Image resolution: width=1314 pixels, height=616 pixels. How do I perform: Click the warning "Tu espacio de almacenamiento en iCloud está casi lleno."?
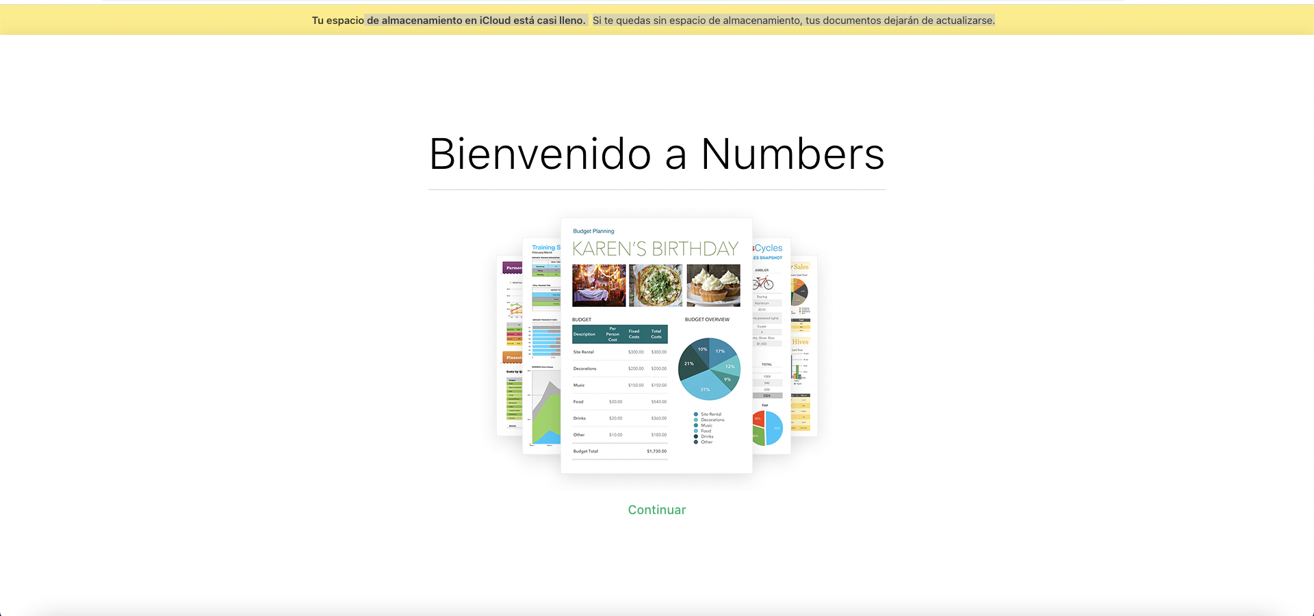tap(449, 21)
